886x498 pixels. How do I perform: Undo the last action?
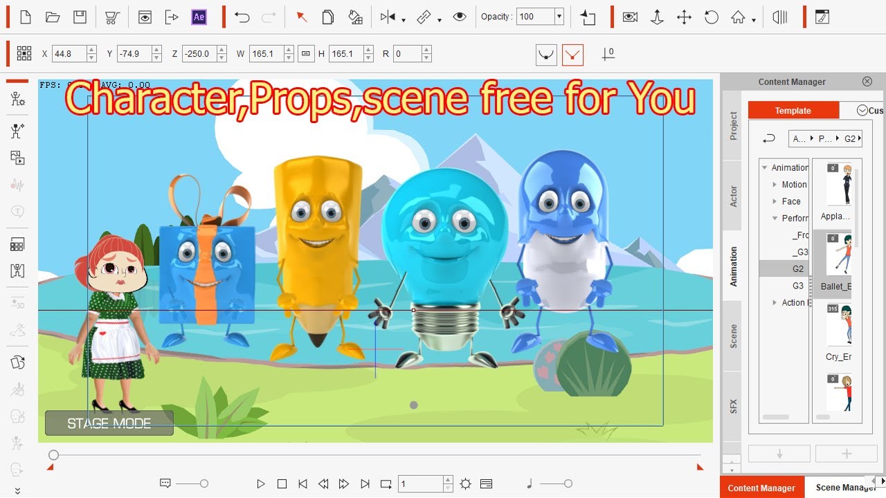pos(242,17)
